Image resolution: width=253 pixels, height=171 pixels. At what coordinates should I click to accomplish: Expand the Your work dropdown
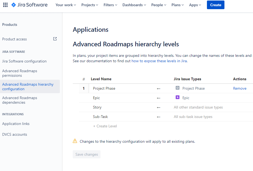[x=66, y=5]
